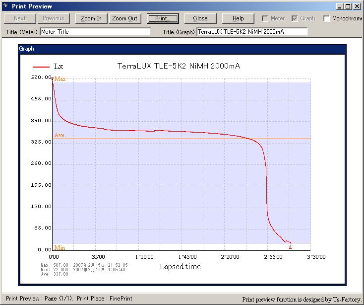Screen dimensions: 364x305
Task: Click the 0'00 x-axis tick label
Action: pos(54,257)
